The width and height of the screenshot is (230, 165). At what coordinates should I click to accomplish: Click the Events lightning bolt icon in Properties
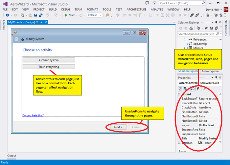pos(198,89)
